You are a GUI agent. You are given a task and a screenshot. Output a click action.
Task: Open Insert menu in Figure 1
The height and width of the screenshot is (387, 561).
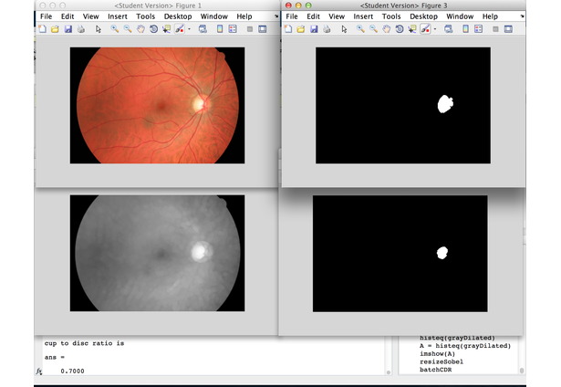(118, 16)
